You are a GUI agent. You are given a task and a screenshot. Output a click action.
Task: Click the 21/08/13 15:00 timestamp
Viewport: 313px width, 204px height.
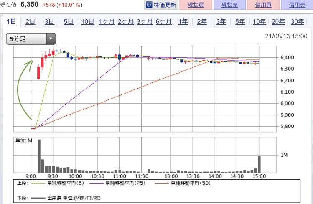(x=286, y=36)
